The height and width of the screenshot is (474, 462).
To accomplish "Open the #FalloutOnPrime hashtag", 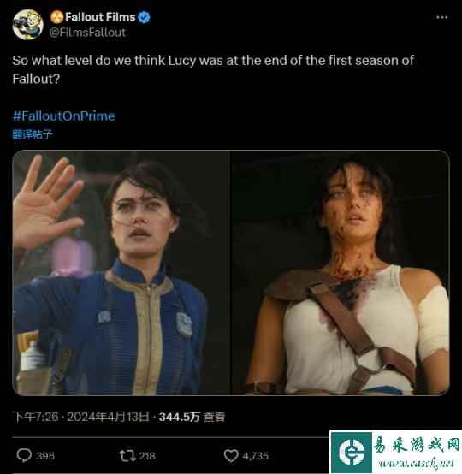I will 64,116.
